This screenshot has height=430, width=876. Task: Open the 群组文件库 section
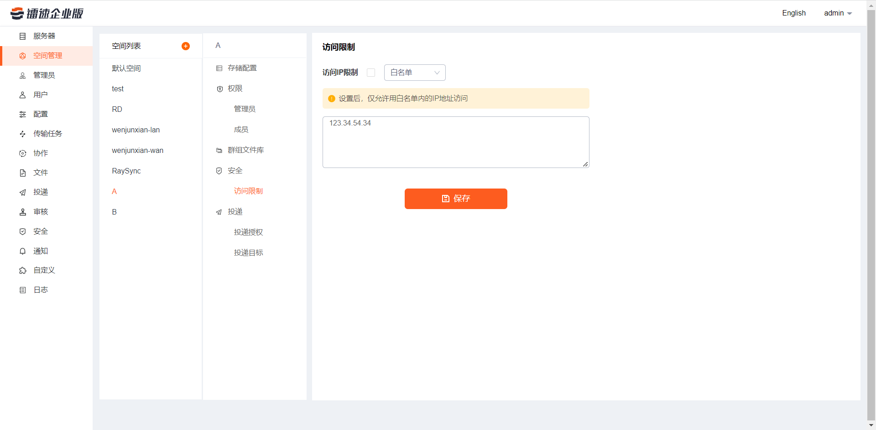point(245,150)
